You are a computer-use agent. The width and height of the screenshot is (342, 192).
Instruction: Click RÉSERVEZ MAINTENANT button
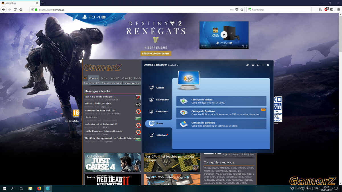[156, 53]
